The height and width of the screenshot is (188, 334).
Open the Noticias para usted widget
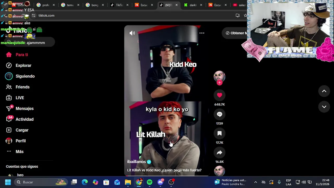[x=230, y=182]
